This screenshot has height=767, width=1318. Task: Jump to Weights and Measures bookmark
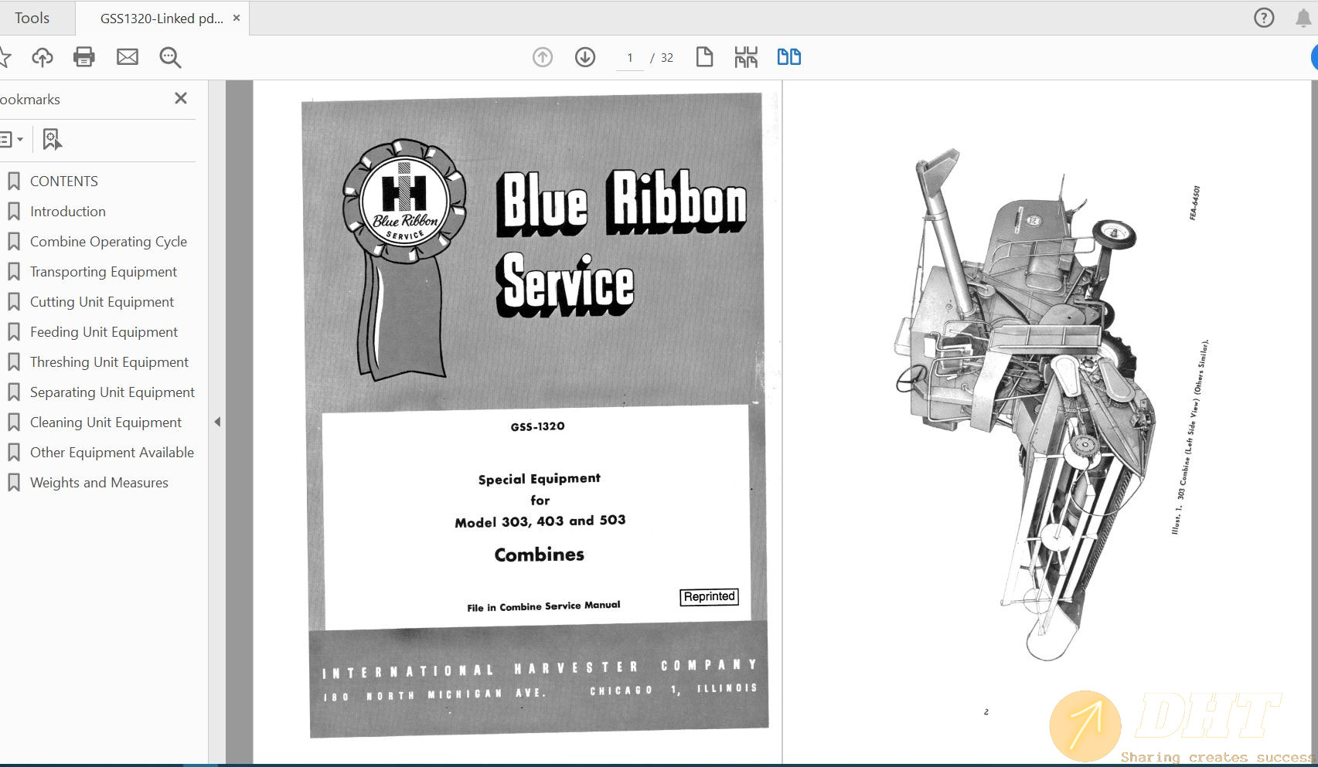(99, 483)
